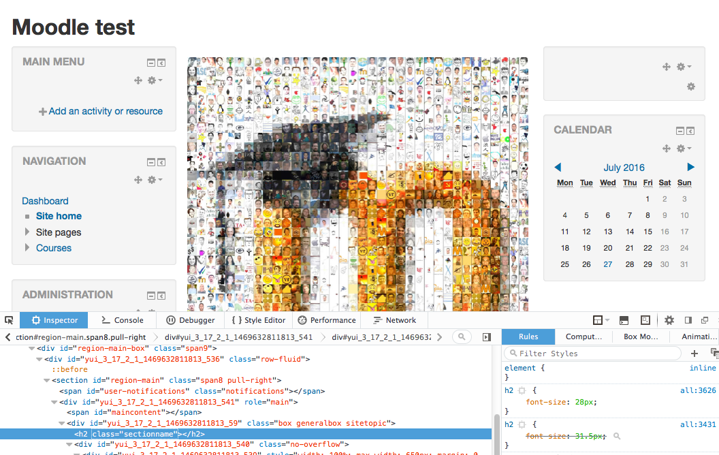719x455 pixels.
Task: Select the span user-notifications markup row
Action: (246, 391)
